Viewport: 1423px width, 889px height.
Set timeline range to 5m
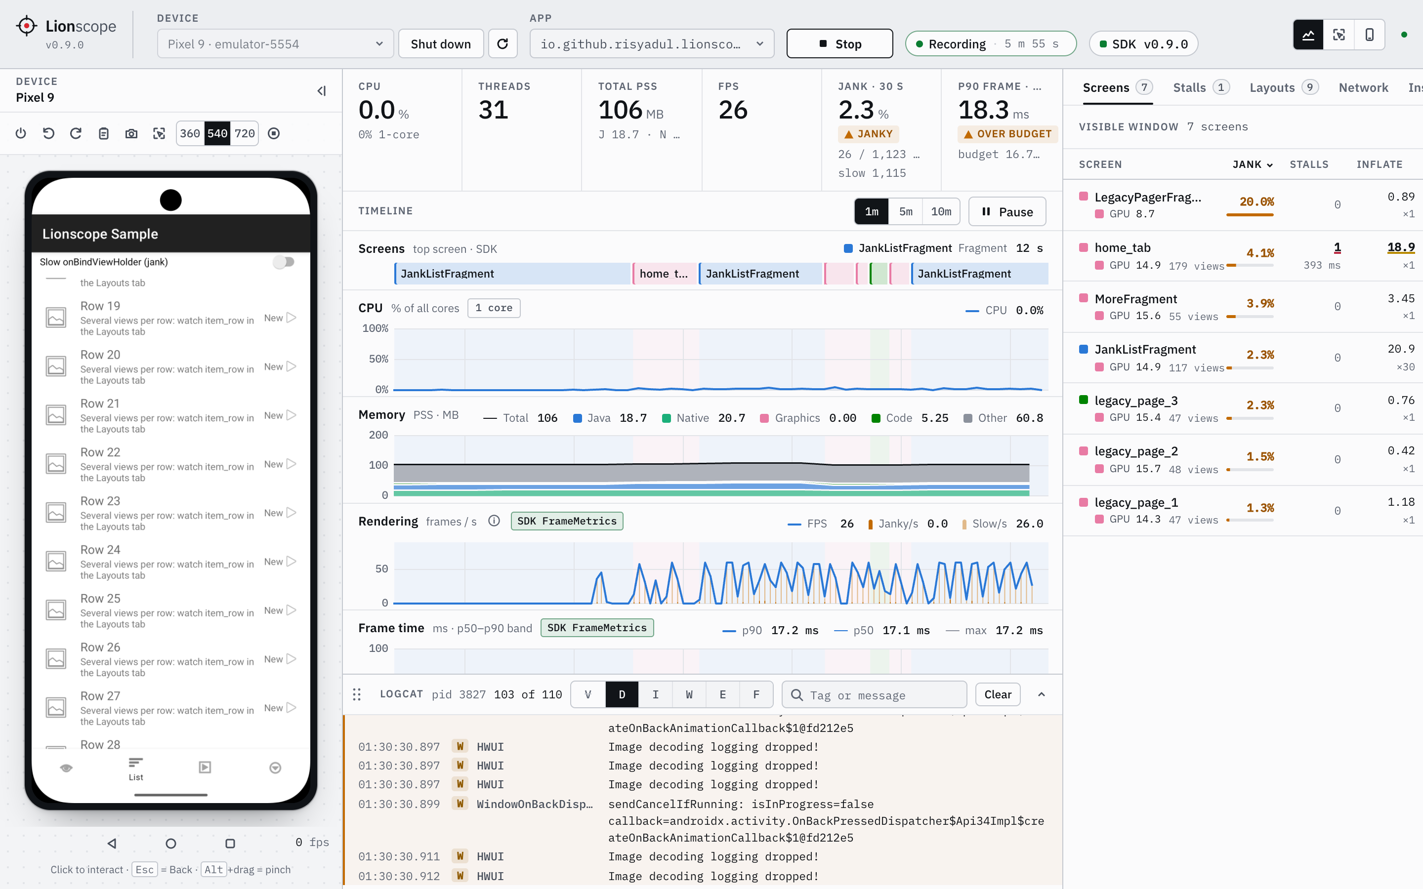[x=906, y=212]
